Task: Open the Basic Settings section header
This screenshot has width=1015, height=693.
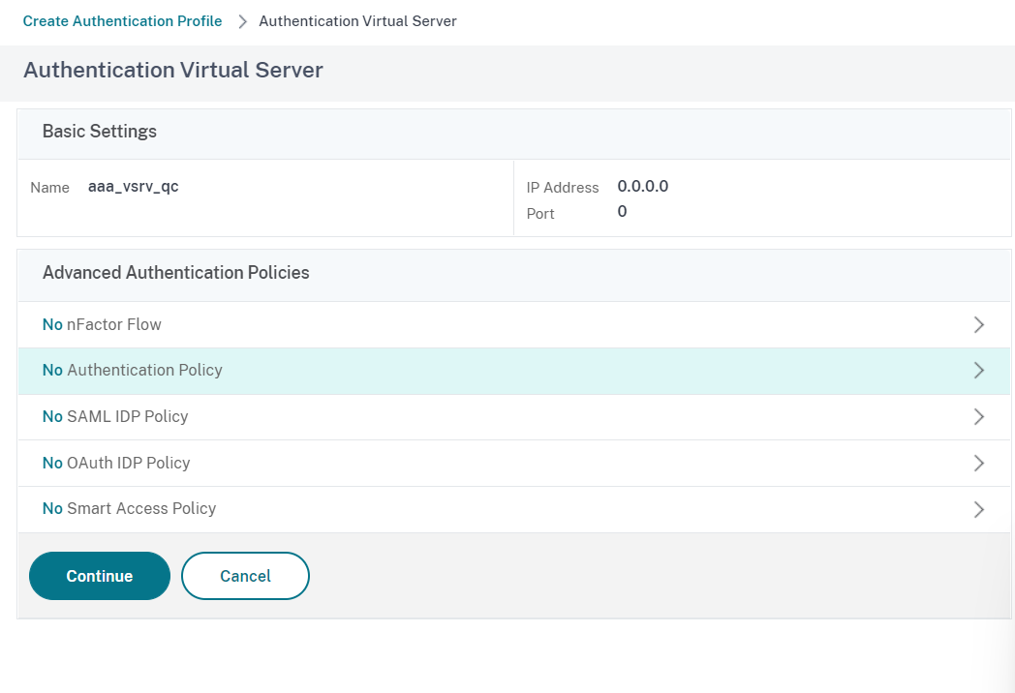Action: 99,132
